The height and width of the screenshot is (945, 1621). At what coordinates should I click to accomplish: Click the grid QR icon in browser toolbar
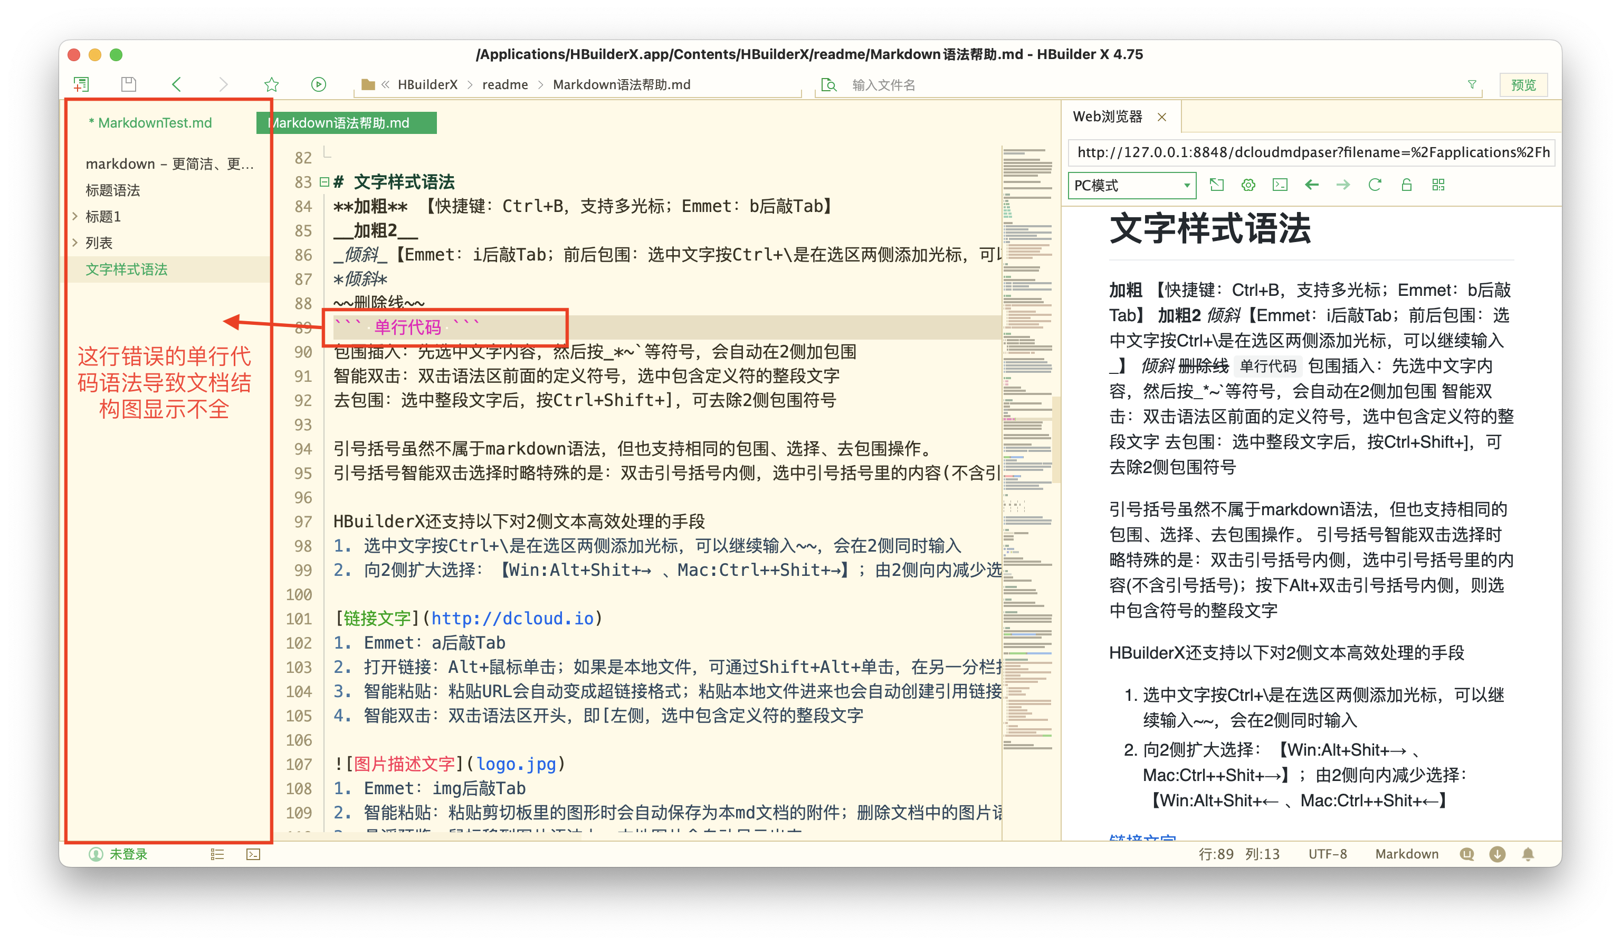[1438, 185]
